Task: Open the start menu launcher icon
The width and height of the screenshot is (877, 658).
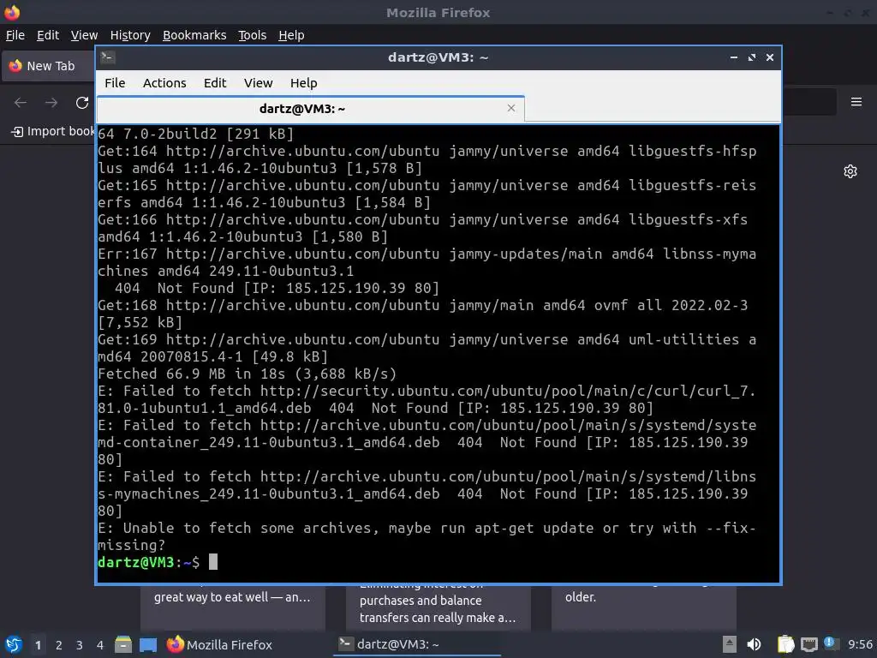Action: tap(14, 644)
